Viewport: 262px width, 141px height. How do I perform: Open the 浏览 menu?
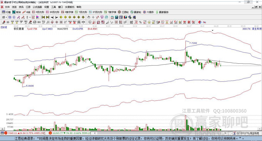click(14, 7)
